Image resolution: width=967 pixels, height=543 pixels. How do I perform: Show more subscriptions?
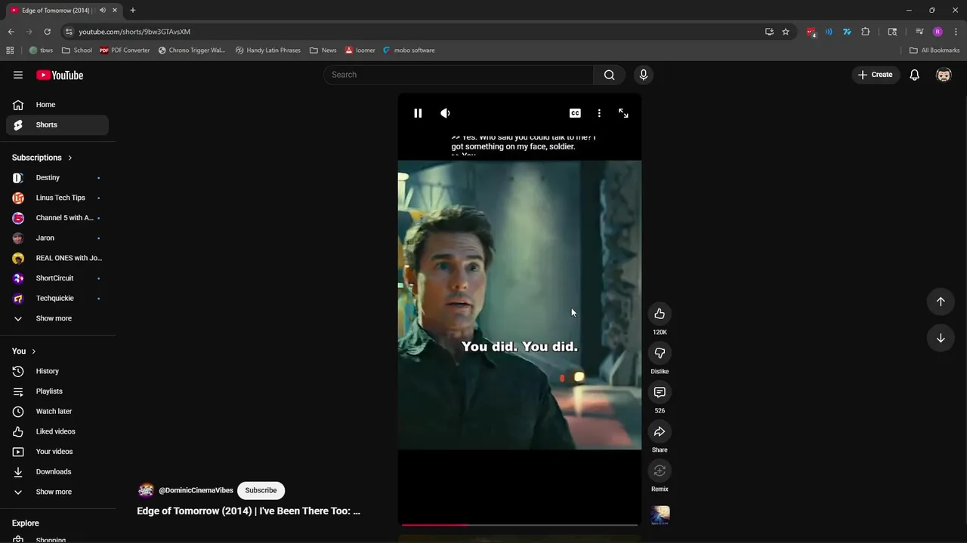tap(57, 318)
